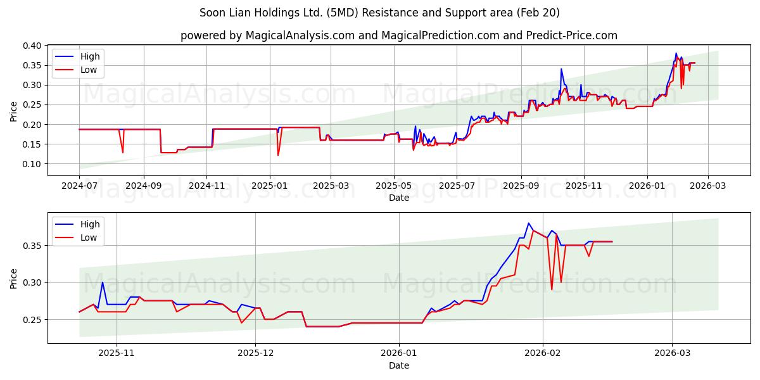Image resolution: width=760 pixels, height=380 pixels.
Task: Click the 'Date' axis label under top chart
Action: click(399, 198)
